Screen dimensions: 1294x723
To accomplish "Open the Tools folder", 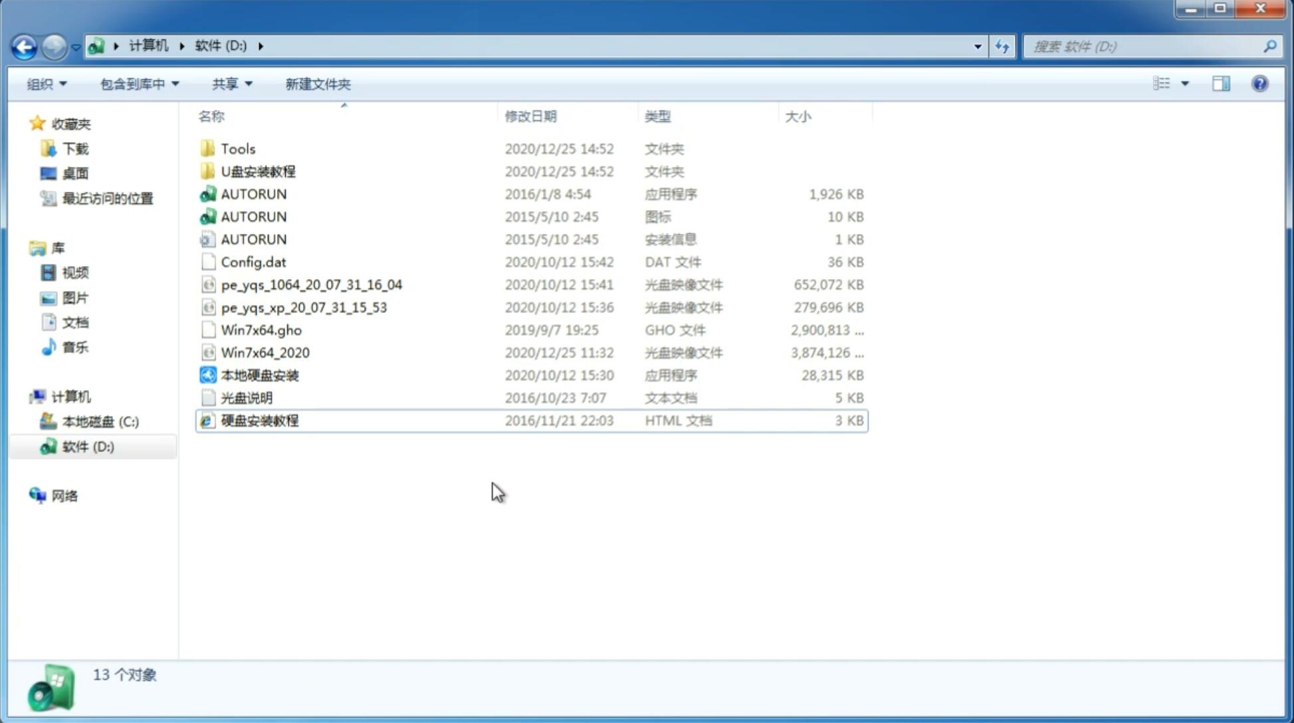I will click(238, 148).
